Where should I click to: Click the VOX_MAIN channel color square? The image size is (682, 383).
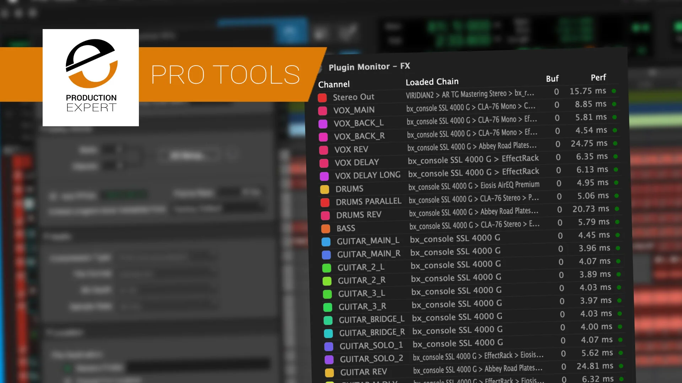pyautogui.click(x=323, y=111)
